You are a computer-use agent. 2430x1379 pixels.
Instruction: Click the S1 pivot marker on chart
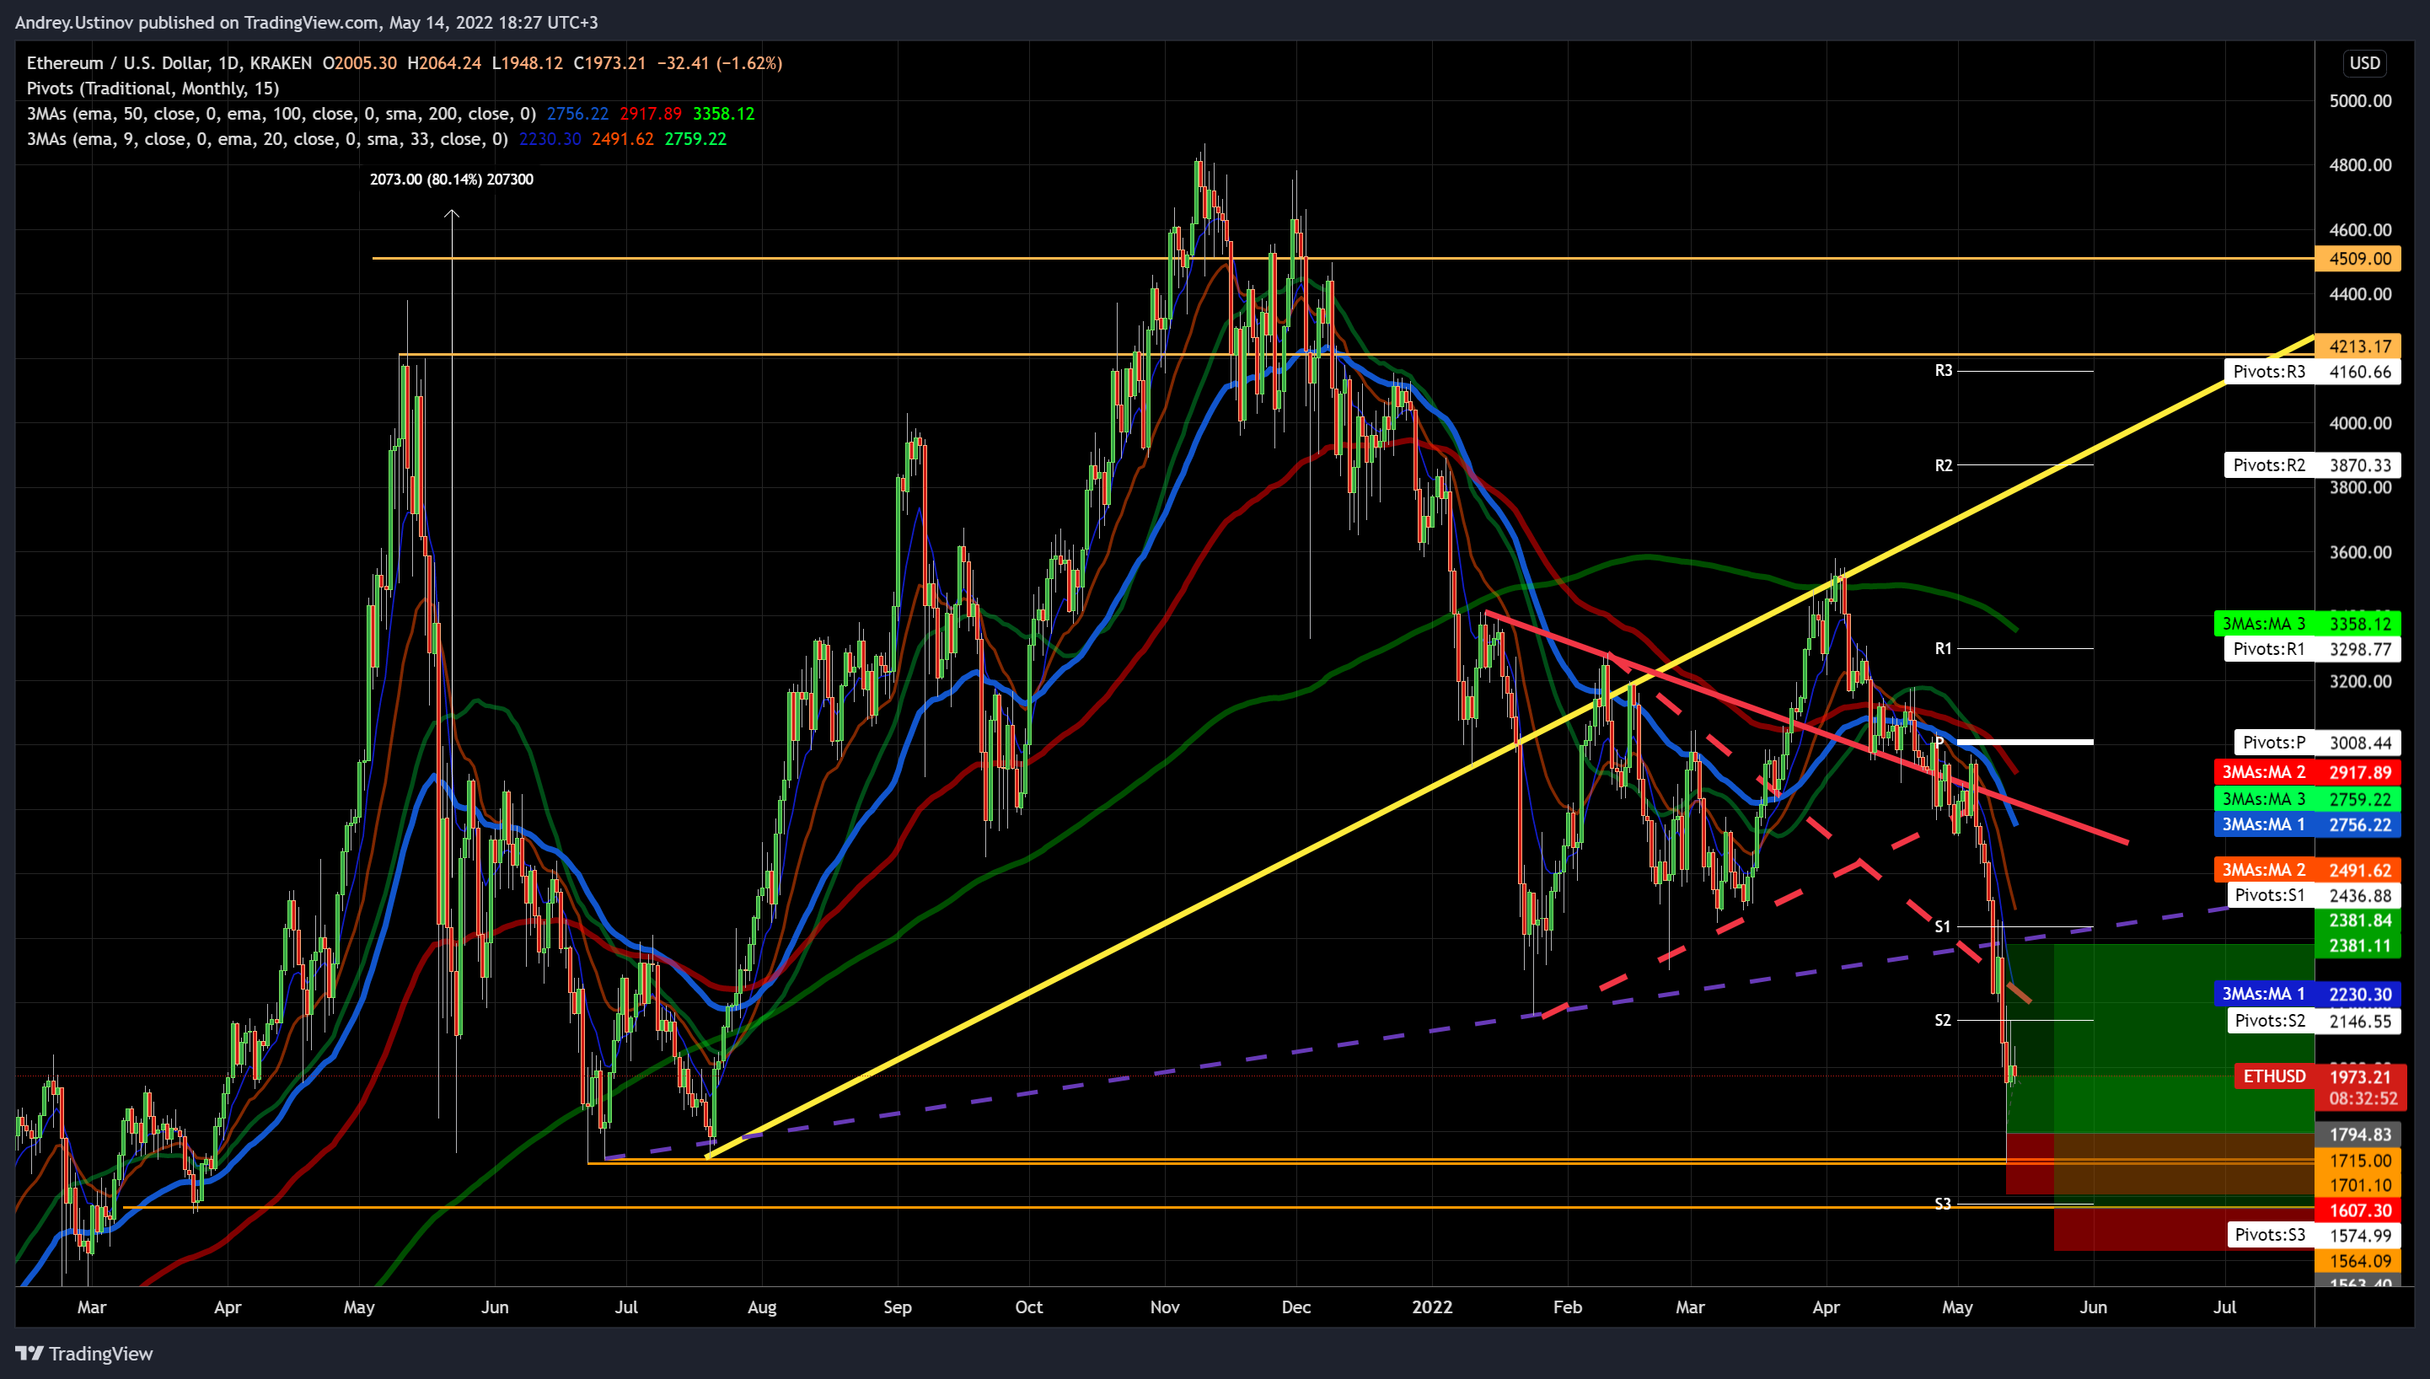point(1942,926)
